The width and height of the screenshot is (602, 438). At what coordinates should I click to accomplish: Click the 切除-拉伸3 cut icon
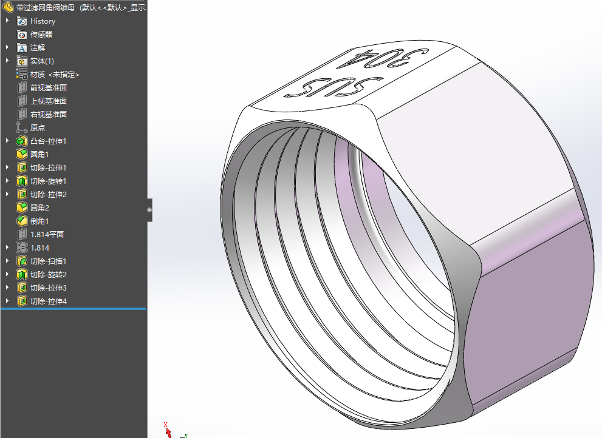click(22, 288)
